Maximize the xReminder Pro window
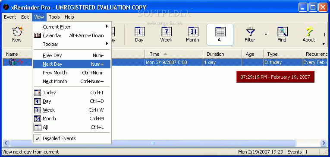This screenshot has height=157, width=330. [x=313, y=7]
